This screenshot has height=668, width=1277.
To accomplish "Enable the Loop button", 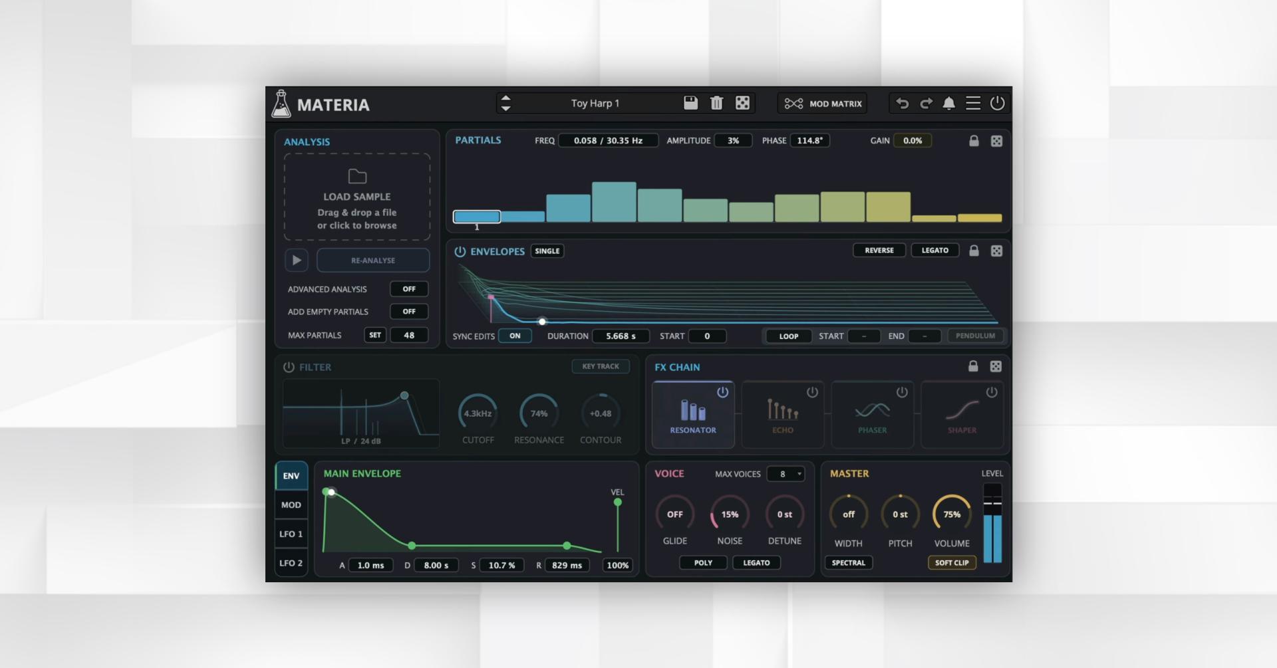I will (x=789, y=336).
